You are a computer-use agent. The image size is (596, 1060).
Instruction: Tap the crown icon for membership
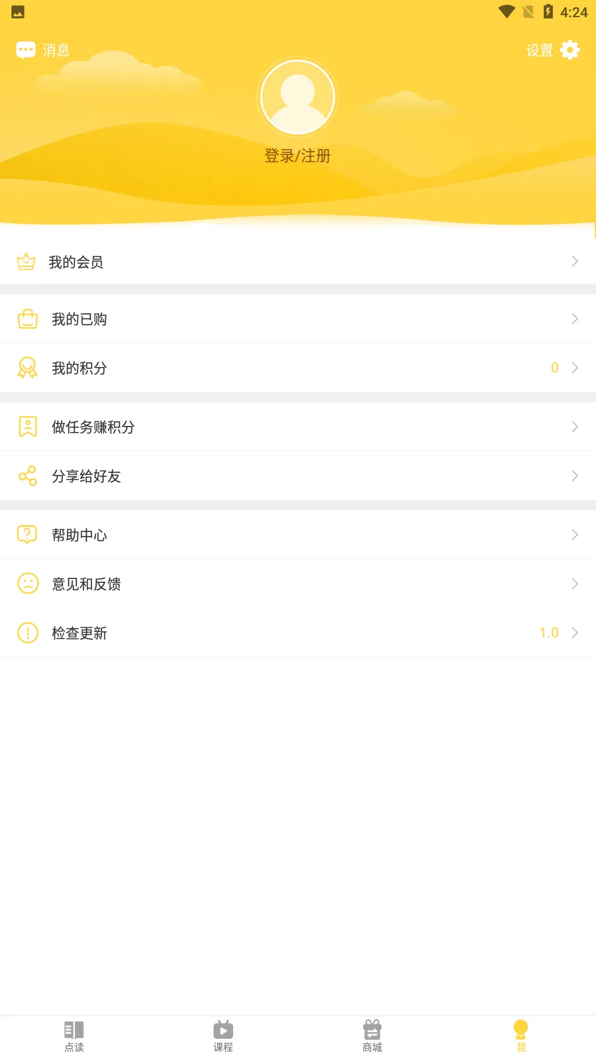tap(26, 262)
